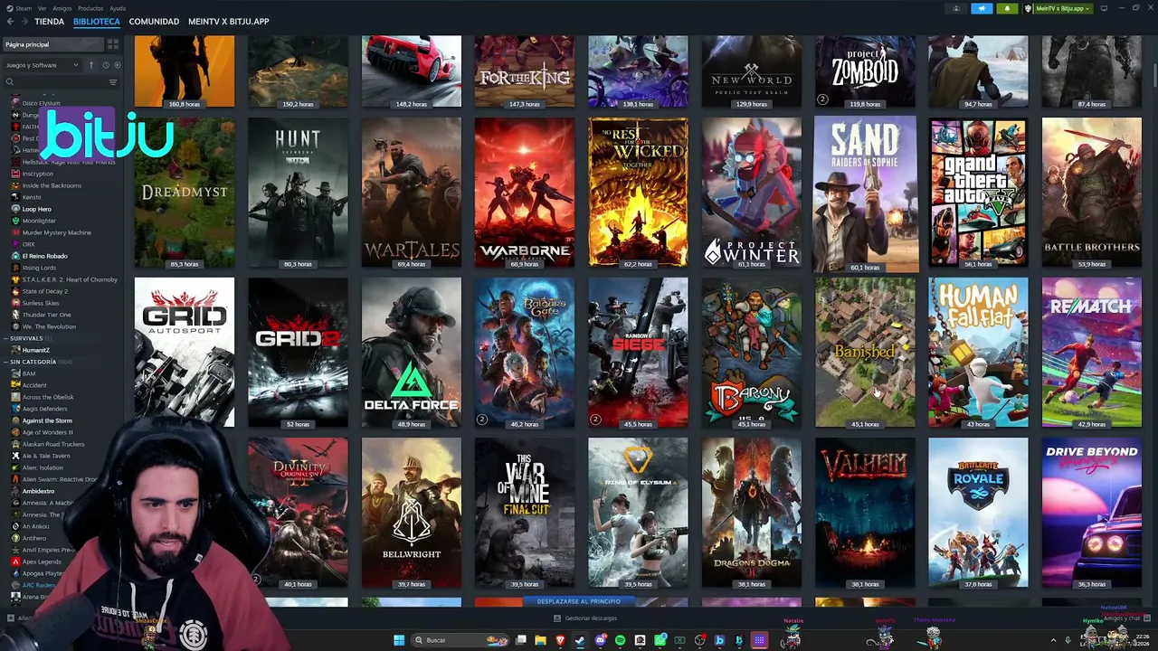Image resolution: width=1158 pixels, height=651 pixels.
Task: Open the MEINTV X BITJU.APP profile tab
Action: coord(228,21)
